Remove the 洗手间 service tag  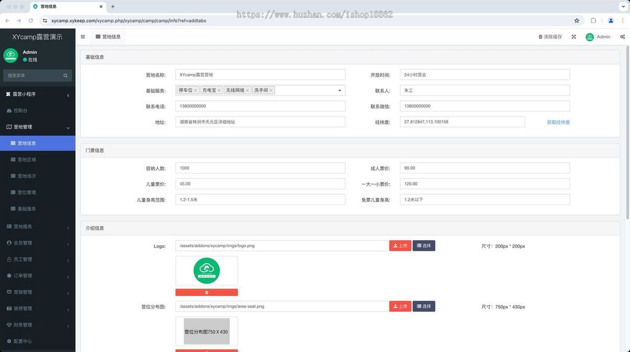[x=271, y=91]
